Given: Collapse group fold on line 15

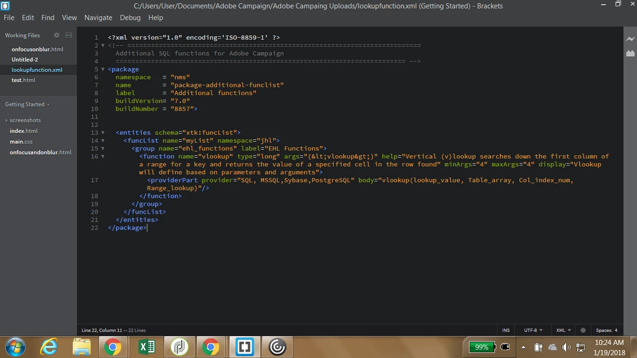Looking at the screenshot, I should pos(103,149).
